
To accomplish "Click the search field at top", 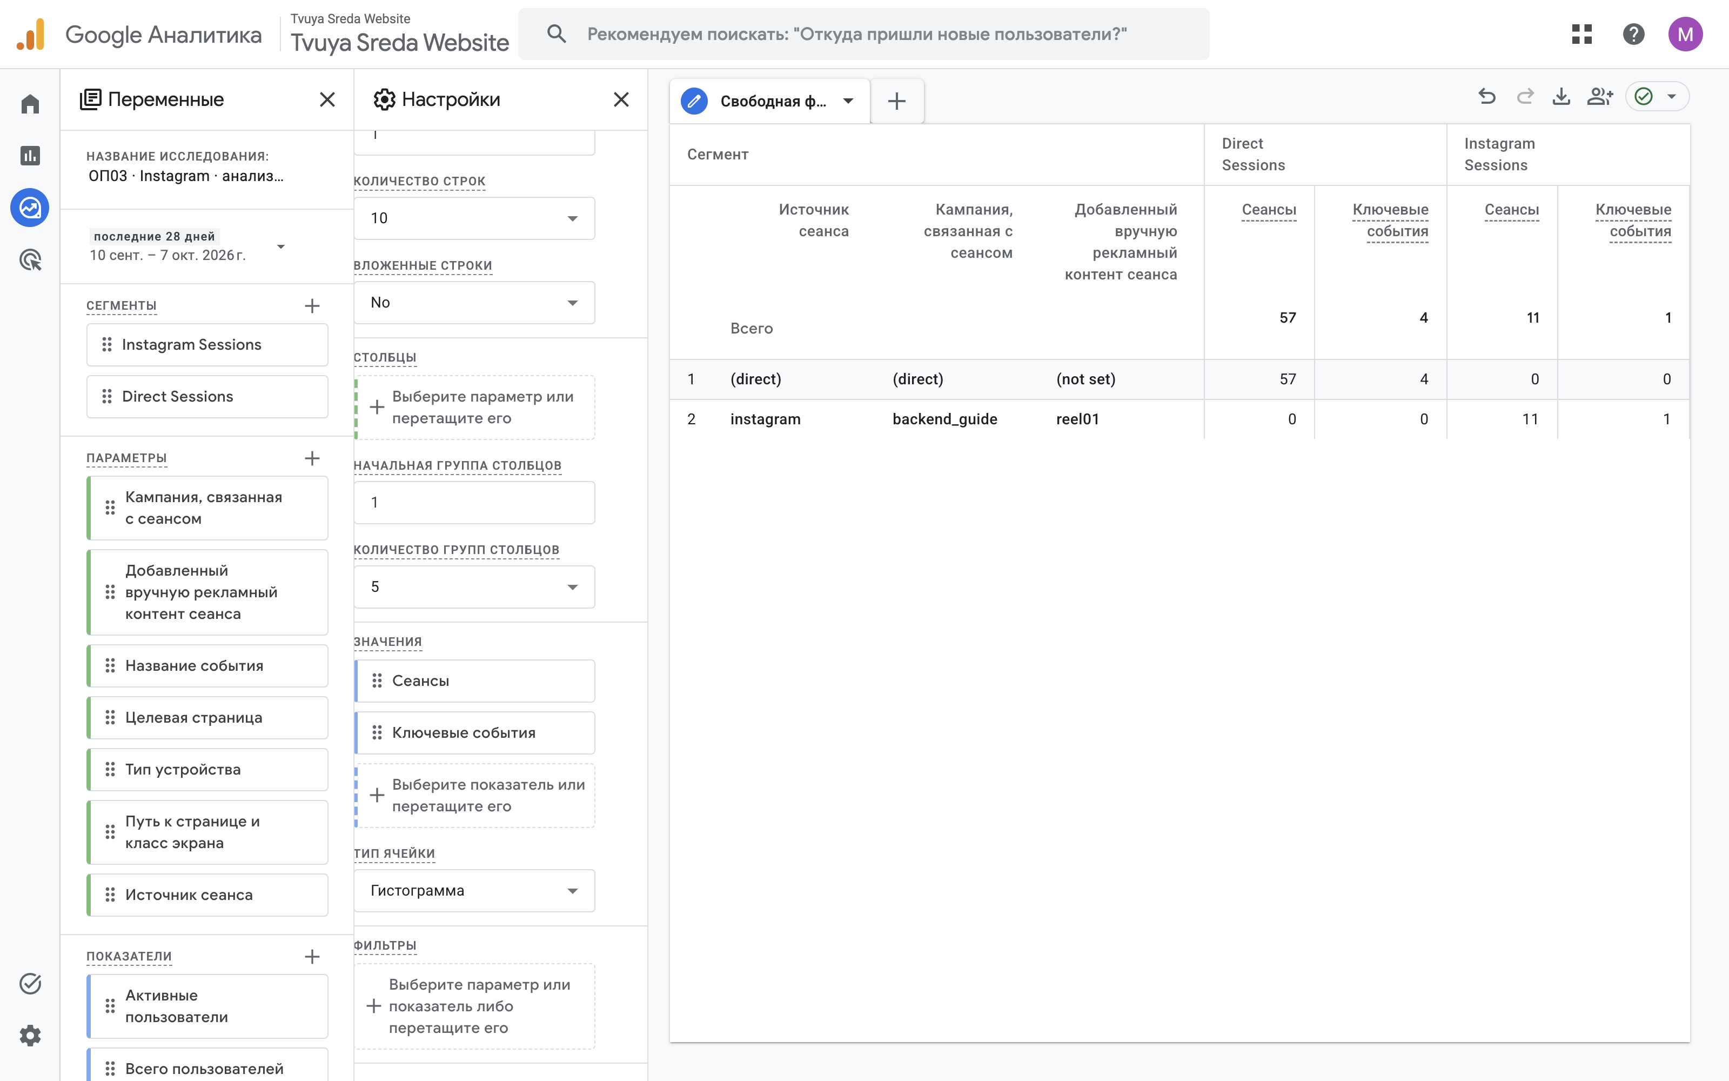I will point(864,34).
